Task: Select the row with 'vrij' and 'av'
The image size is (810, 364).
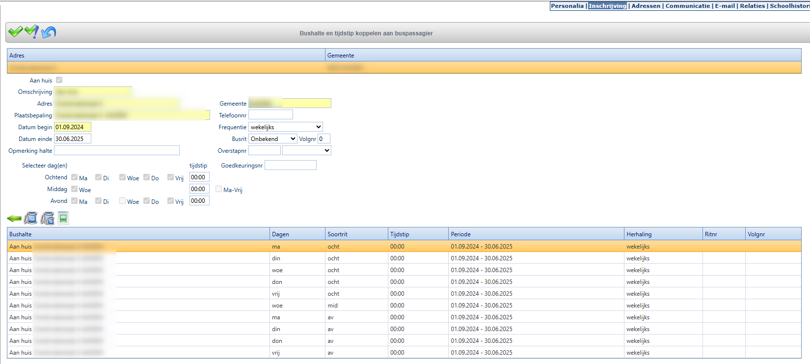Action: (x=404, y=352)
